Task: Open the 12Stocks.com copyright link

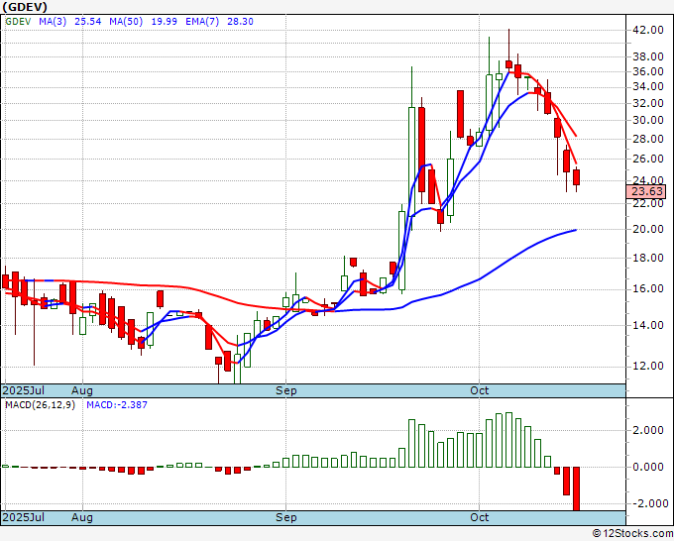Action: point(632,534)
